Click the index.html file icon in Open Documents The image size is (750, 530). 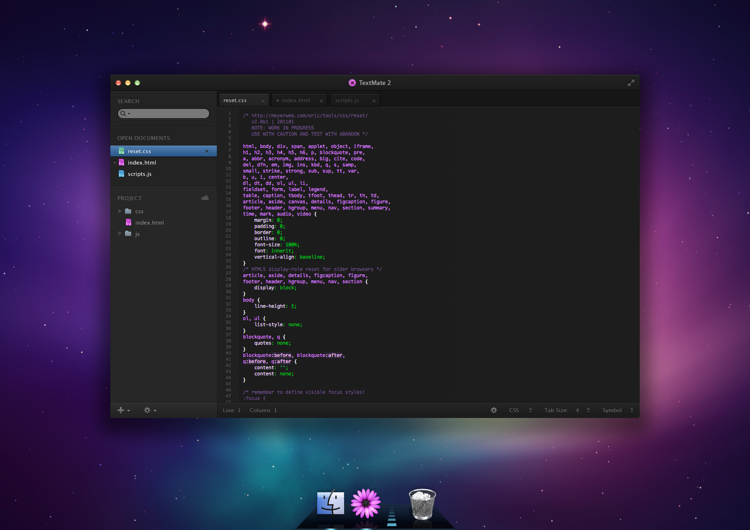pyautogui.click(x=121, y=163)
